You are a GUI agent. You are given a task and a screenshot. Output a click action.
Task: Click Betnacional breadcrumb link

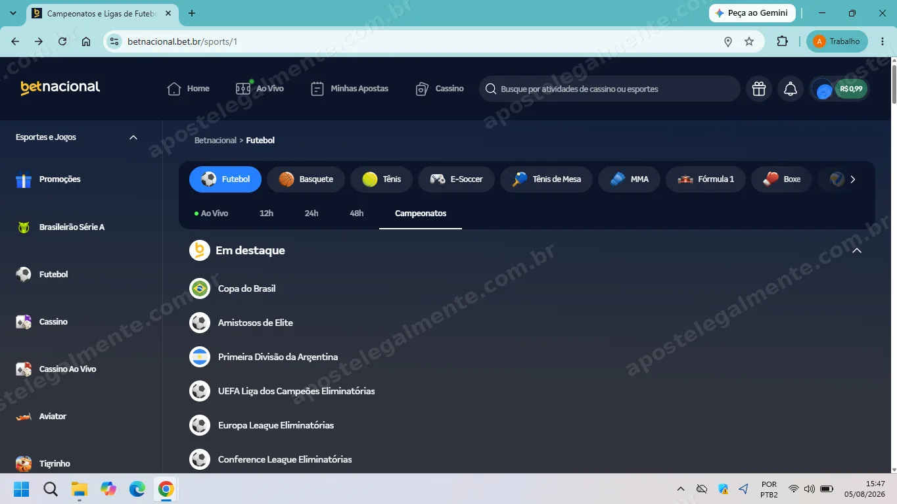pyautogui.click(x=215, y=141)
